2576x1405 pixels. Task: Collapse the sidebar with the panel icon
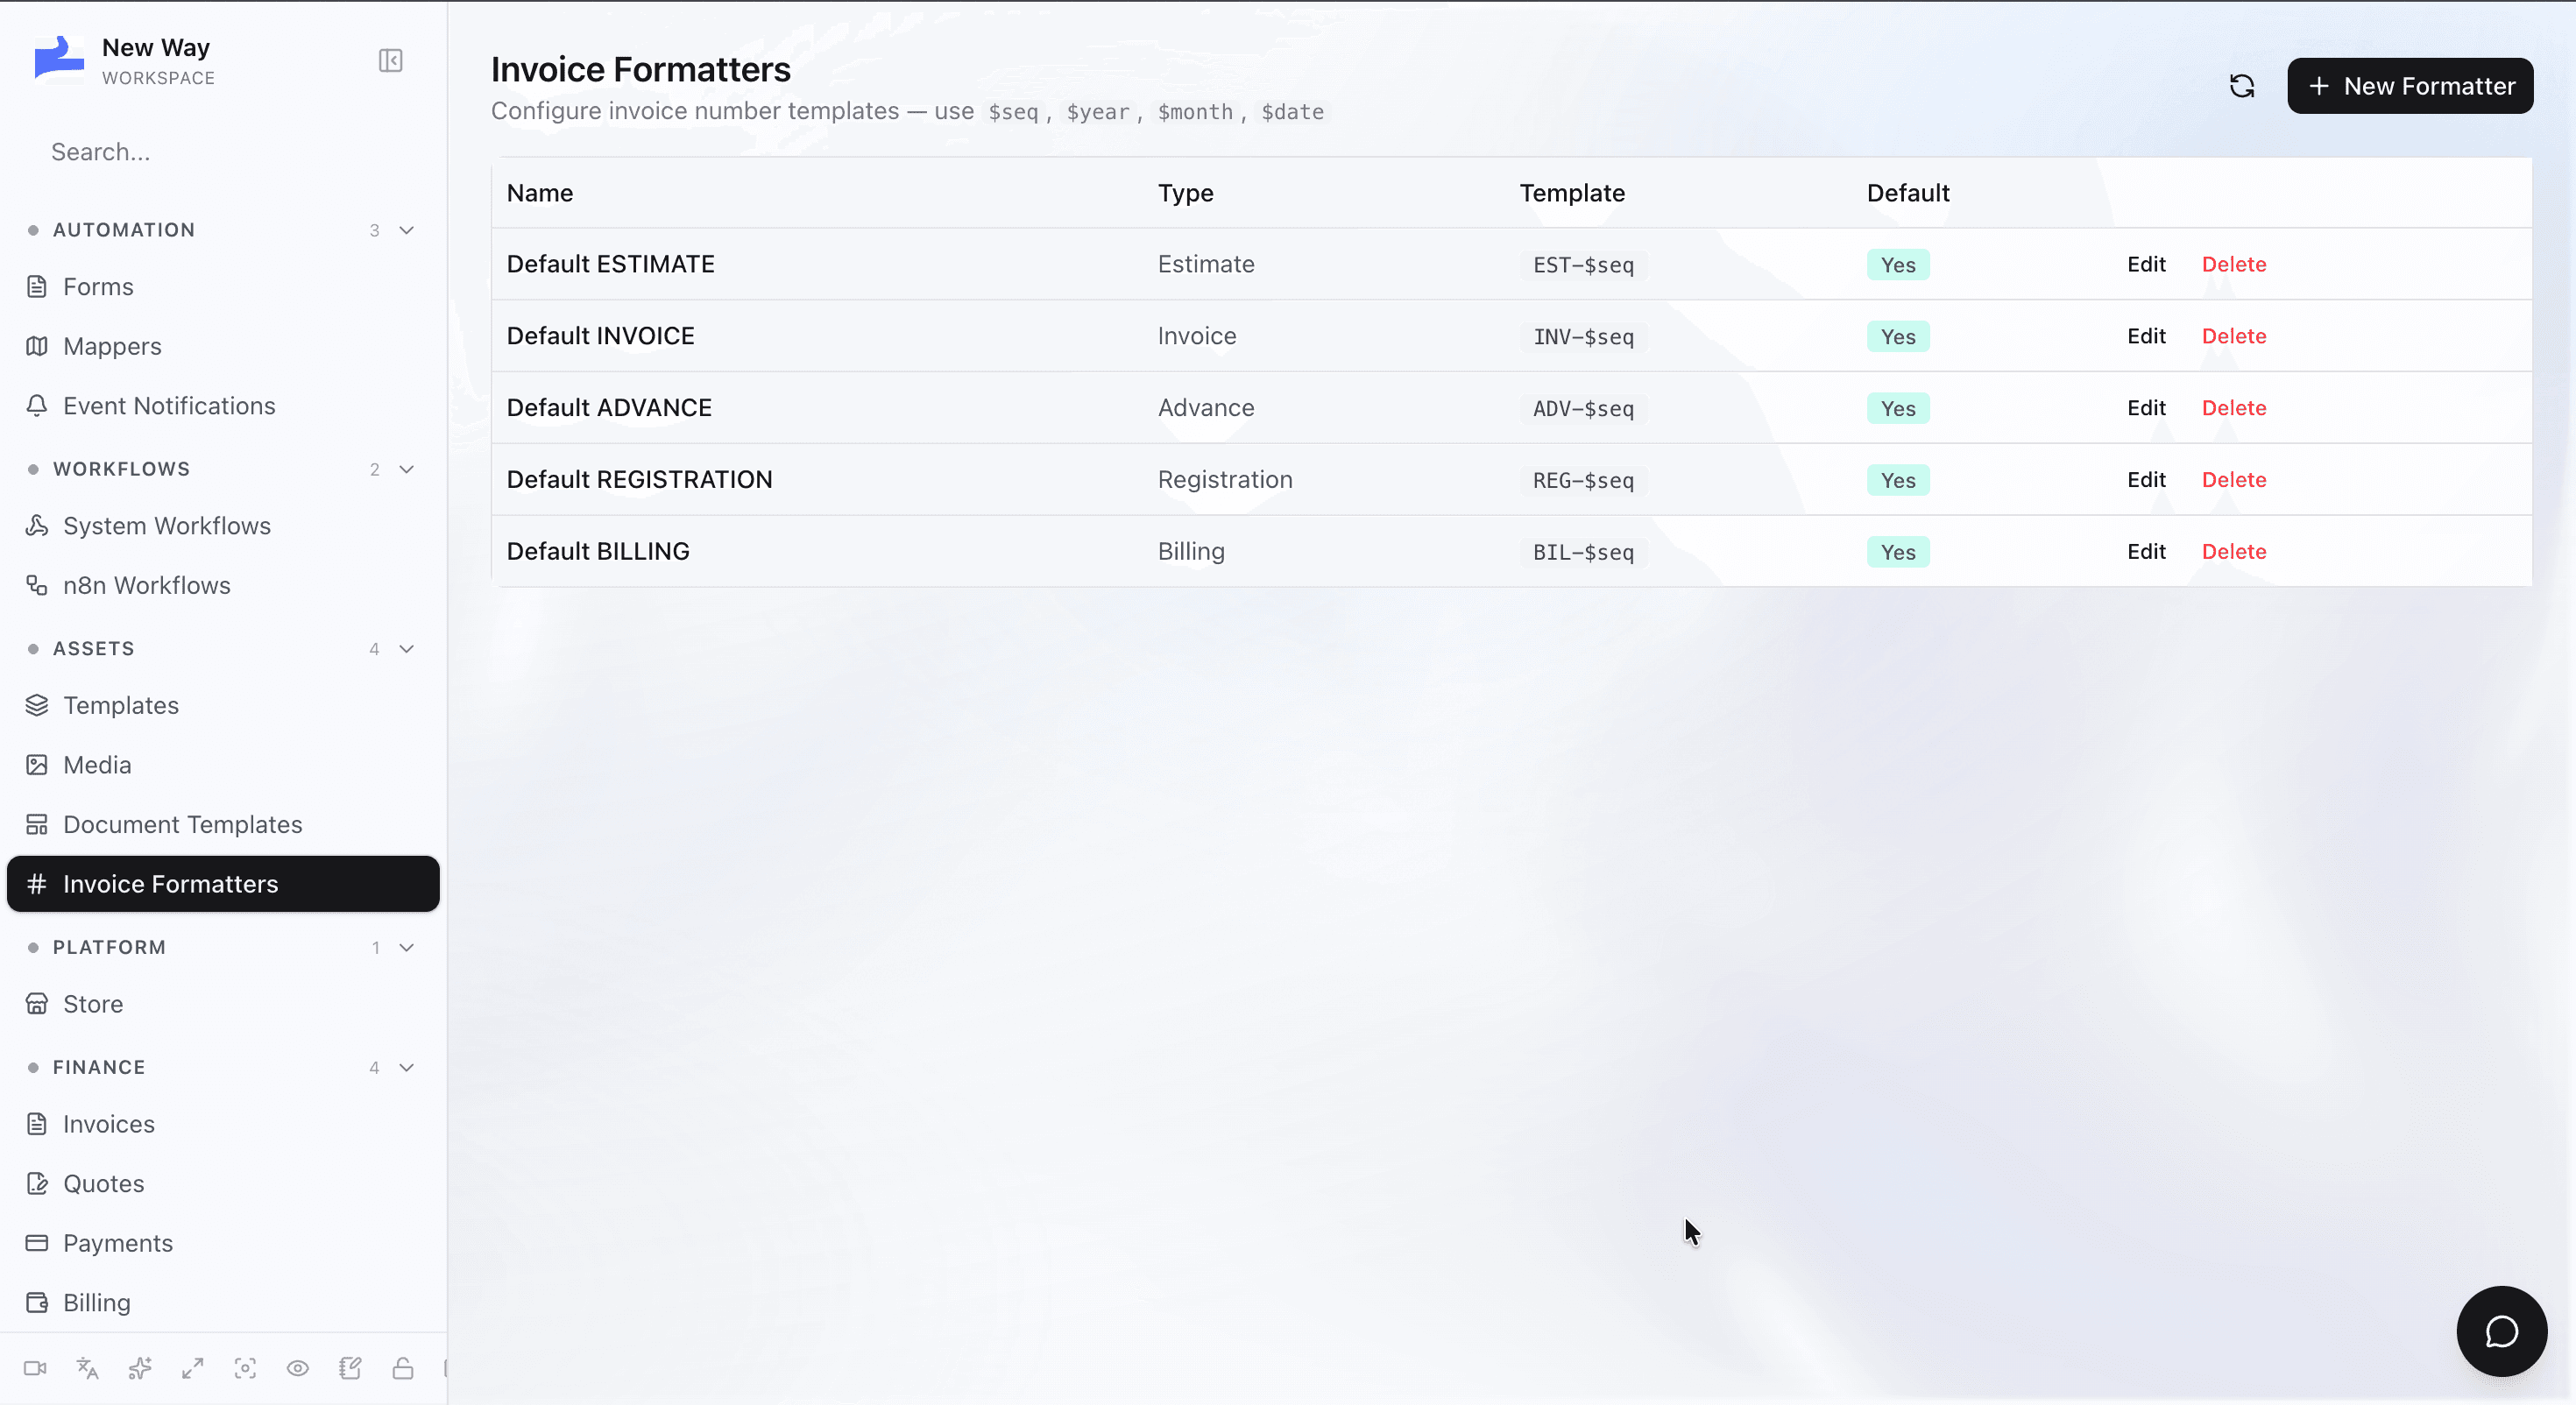pos(390,61)
